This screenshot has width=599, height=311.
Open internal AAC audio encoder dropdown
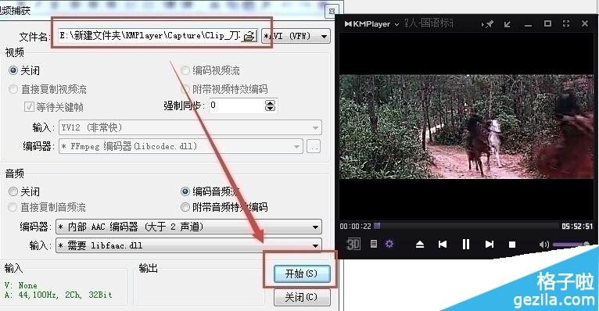click(x=188, y=227)
